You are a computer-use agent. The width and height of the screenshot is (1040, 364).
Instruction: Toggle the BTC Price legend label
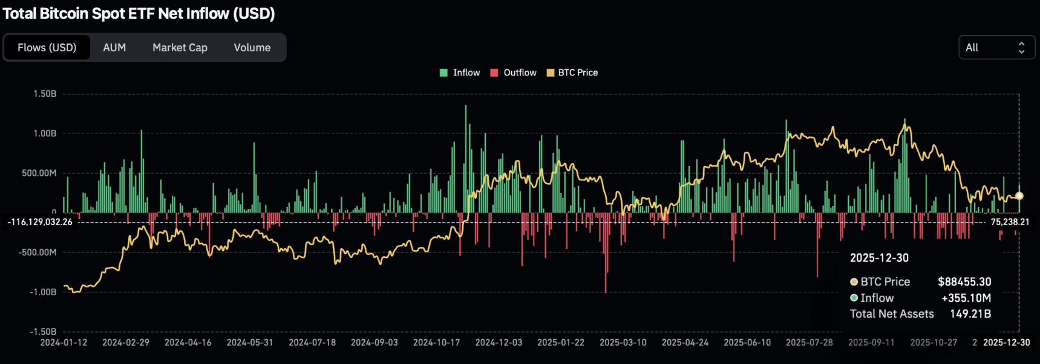[x=578, y=72]
